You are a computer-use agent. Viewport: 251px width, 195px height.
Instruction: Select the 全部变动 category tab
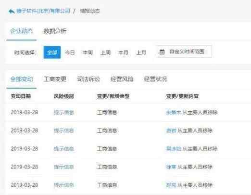(x=22, y=79)
